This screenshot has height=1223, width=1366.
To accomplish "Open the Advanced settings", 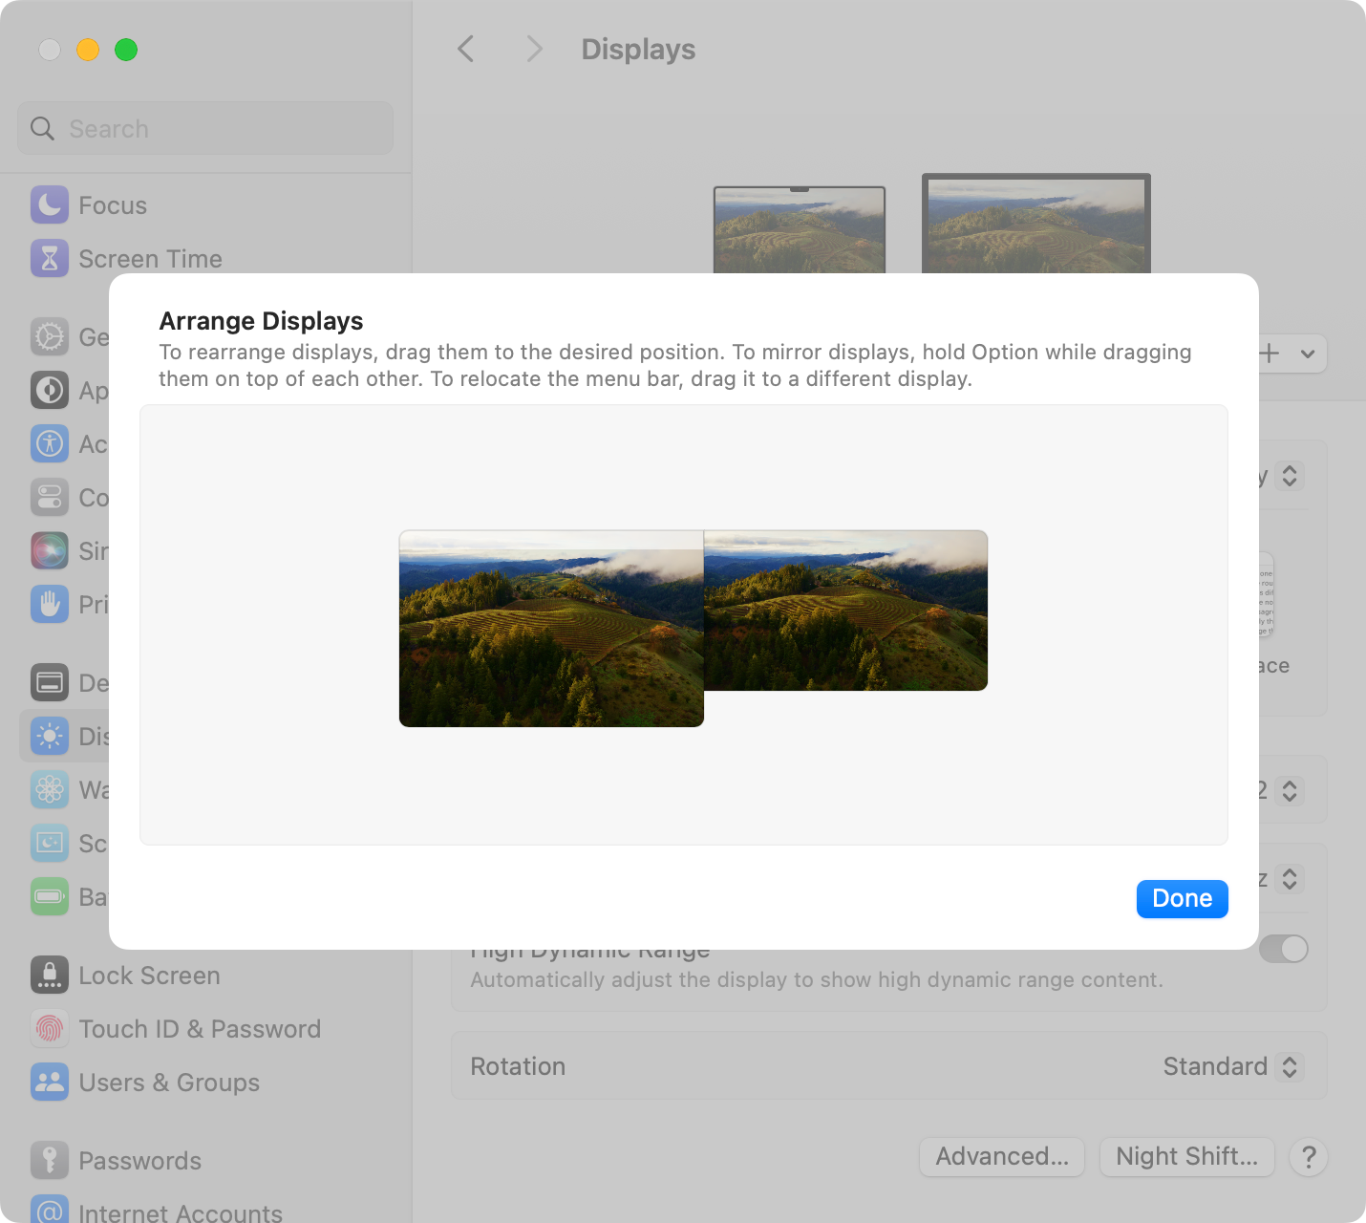I will pyautogui.click(x=1001, y=1156).
